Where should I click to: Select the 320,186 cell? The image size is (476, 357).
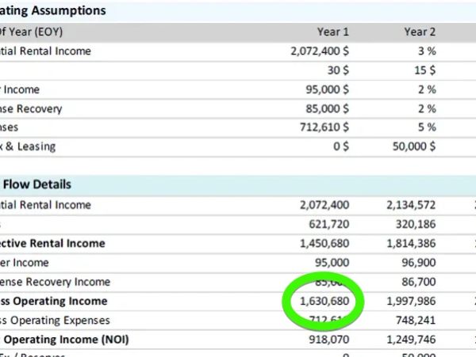pyautogui.click(x=416, y=224)
